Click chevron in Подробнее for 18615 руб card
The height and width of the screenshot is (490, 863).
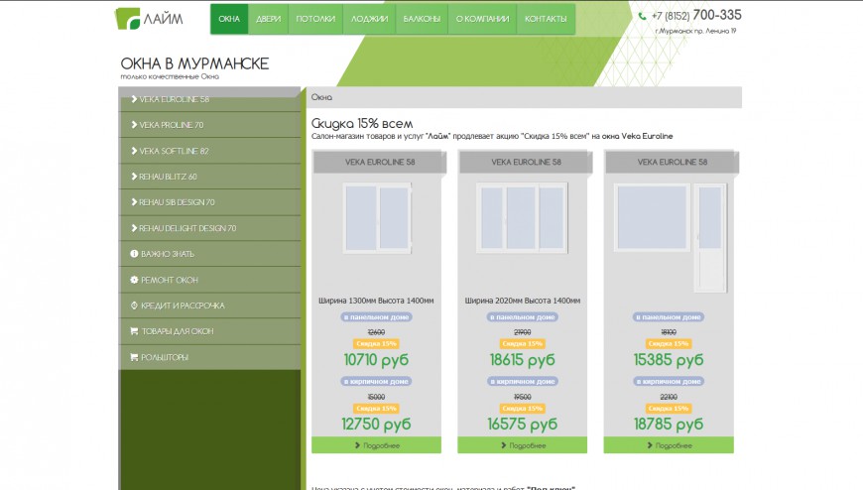[x=504, y=445]
